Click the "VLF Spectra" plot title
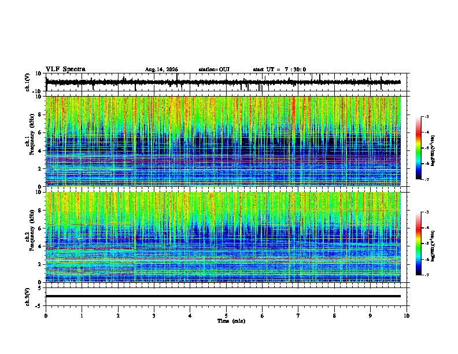Image resolution: width=458 pixels, height=354 pixels. (x=65, y=69)
